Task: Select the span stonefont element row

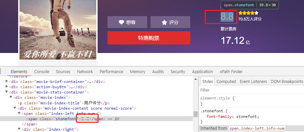Action: point(96,119)
